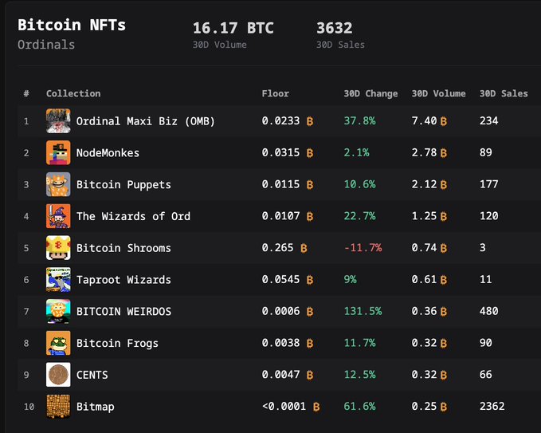Click the CENTS penny coin icon
Viewport: 541px width, 433px height.
(x=58, y=375)
